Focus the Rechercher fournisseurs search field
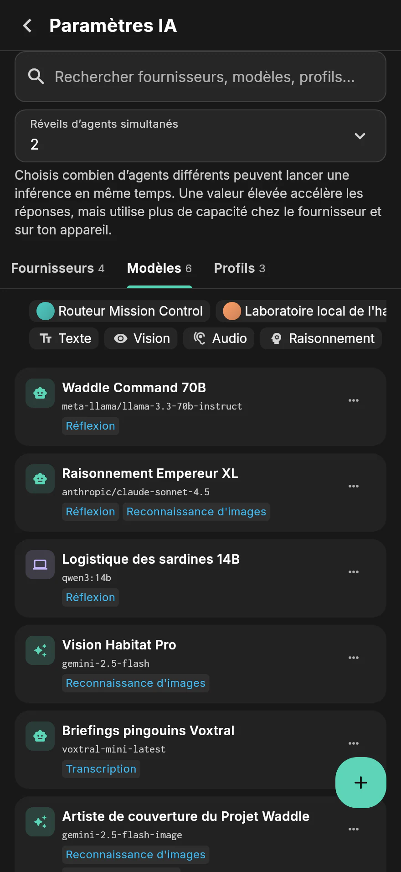This screenshot has width=401, height=872. point(200,77)
